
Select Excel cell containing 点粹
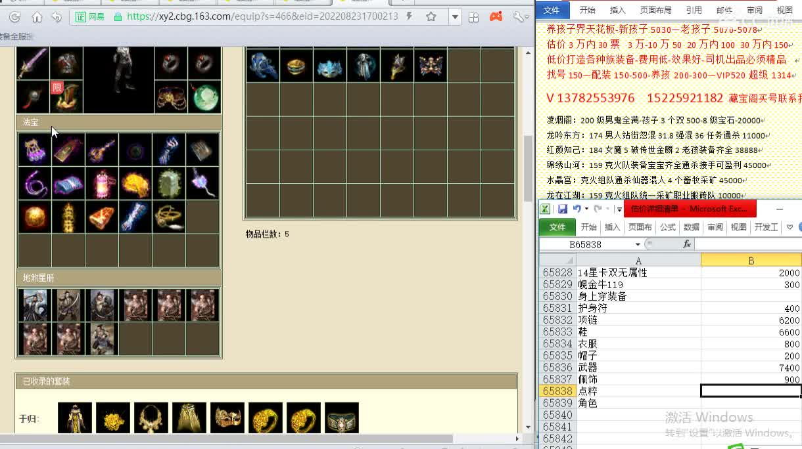[x=638, y=391]
